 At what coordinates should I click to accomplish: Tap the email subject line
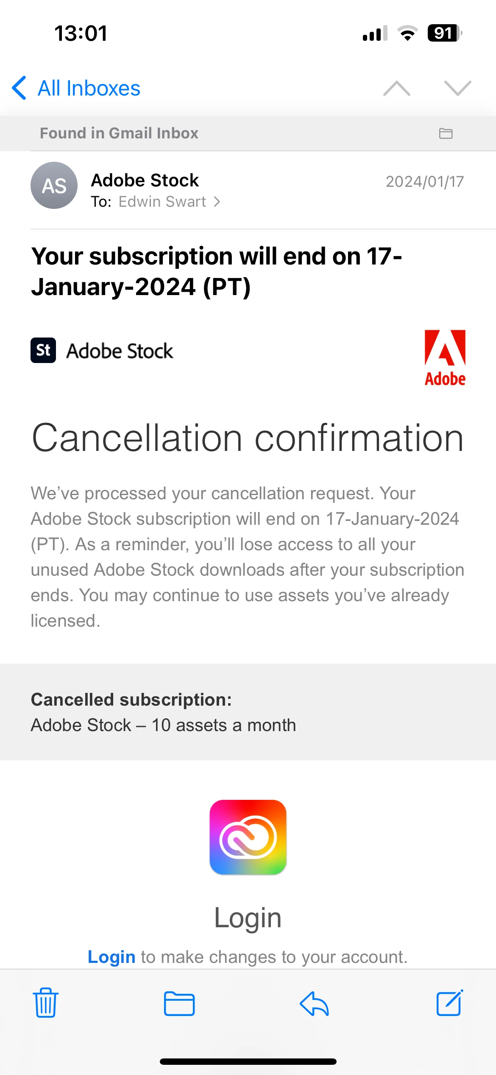[x=216, y=271]
